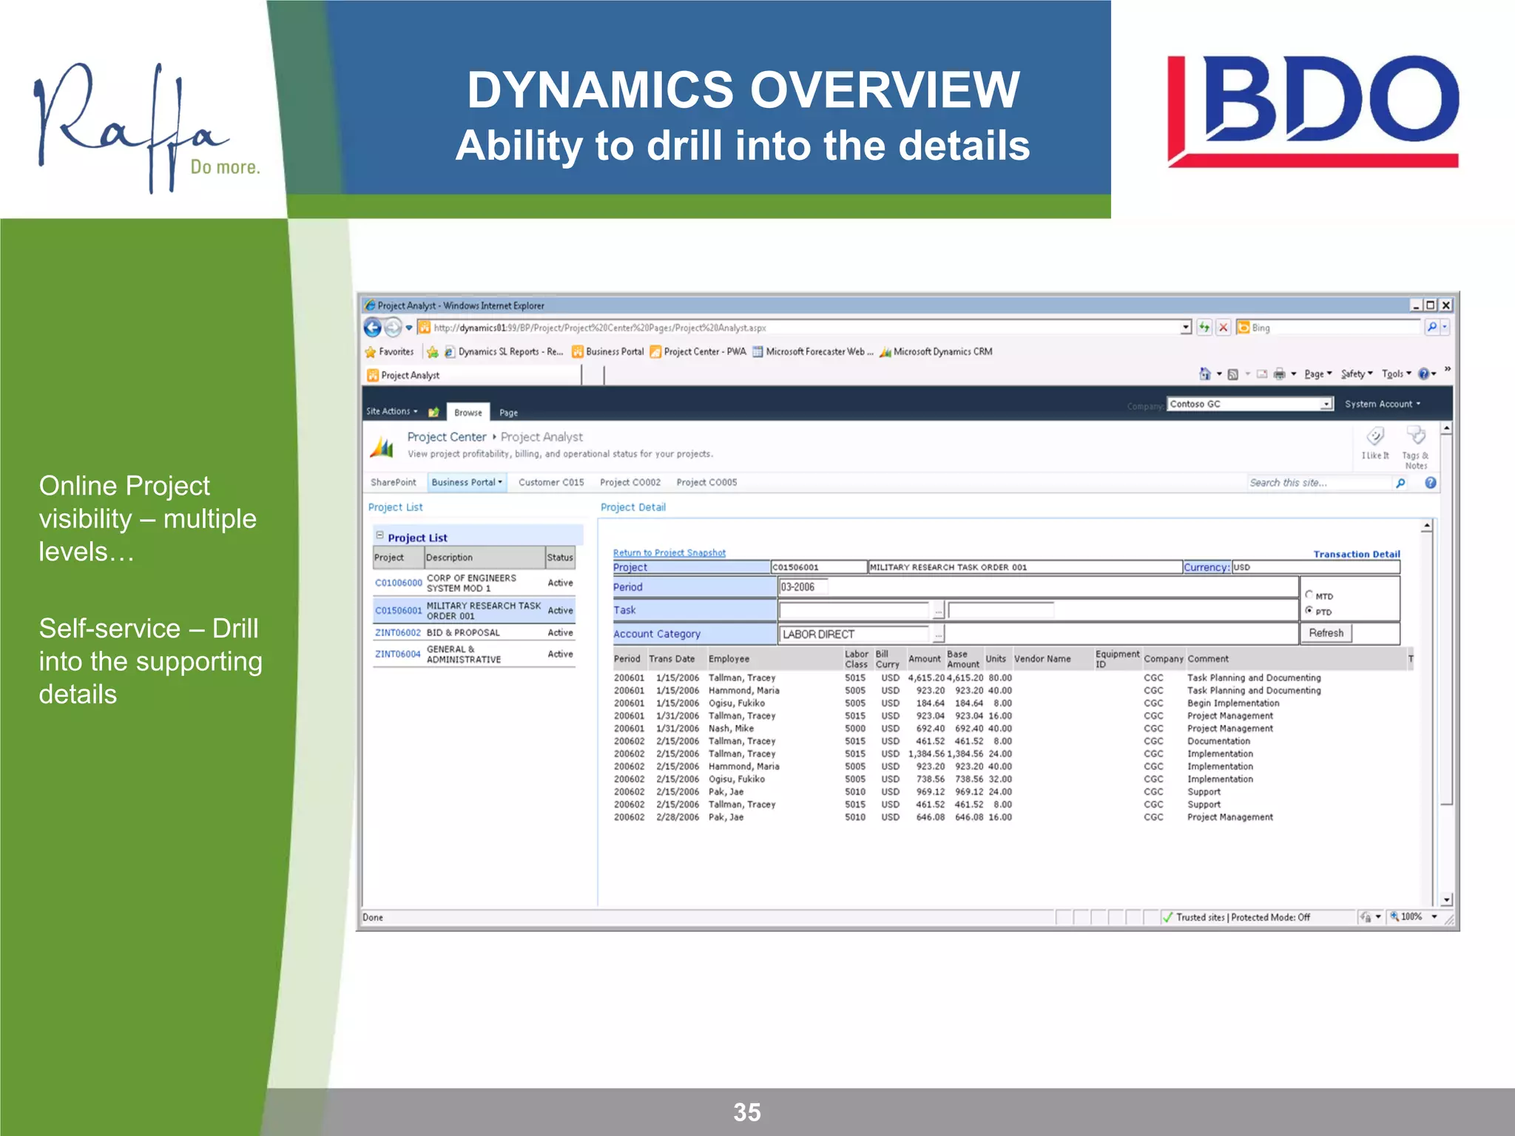Click the Task input field
1515x1136 pixels.
(x=855, y=611)
